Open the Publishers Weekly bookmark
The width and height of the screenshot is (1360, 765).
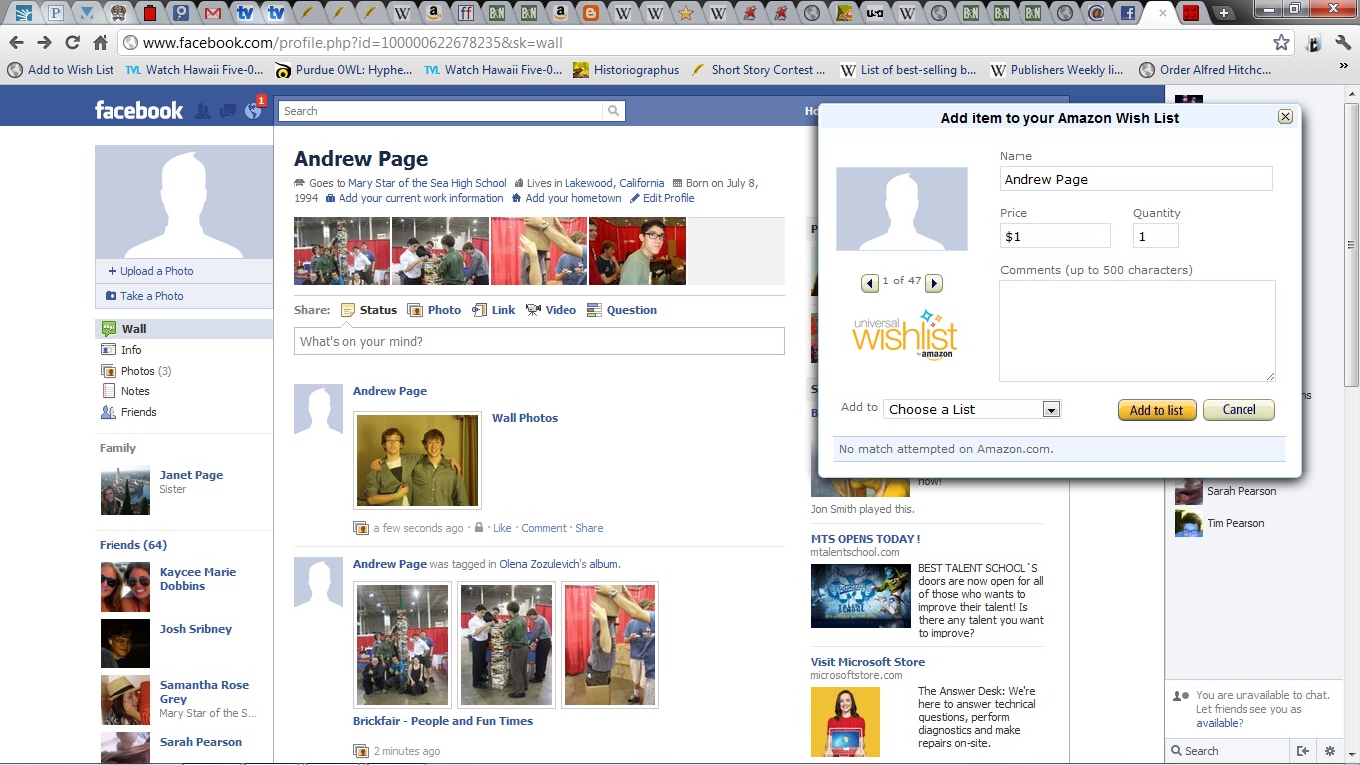1056,70
